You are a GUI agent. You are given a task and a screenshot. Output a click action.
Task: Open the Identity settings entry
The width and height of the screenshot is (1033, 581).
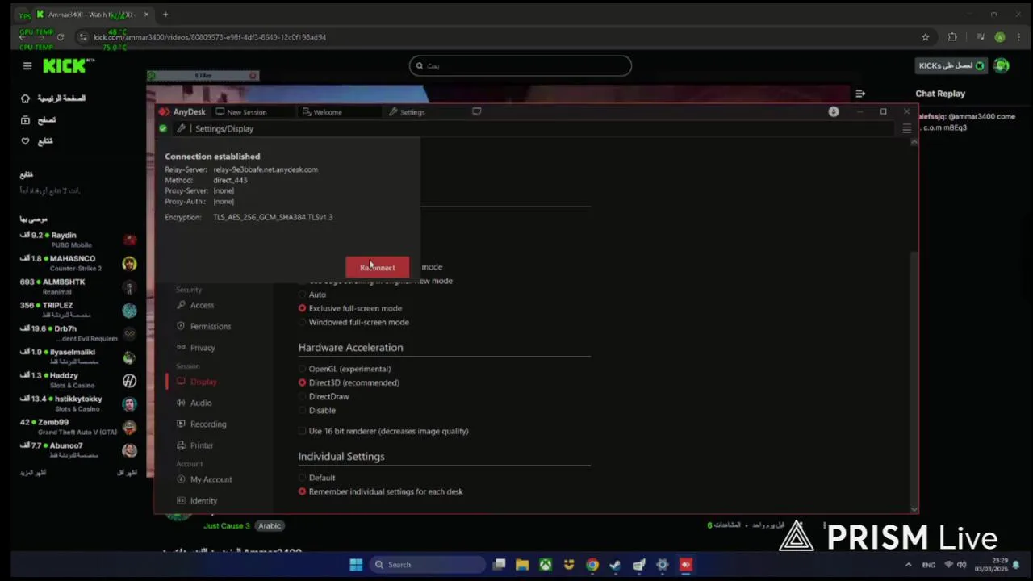pos(196,500)
